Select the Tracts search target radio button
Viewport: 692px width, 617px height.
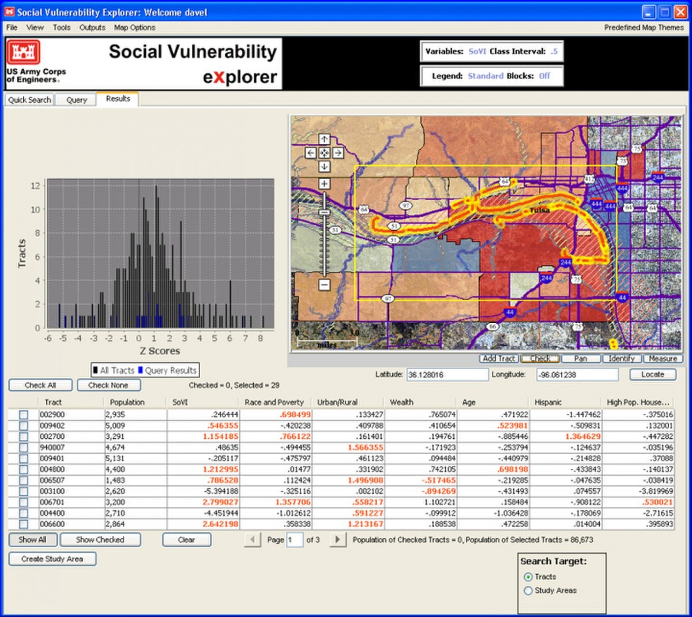click(x=528, y=577)
